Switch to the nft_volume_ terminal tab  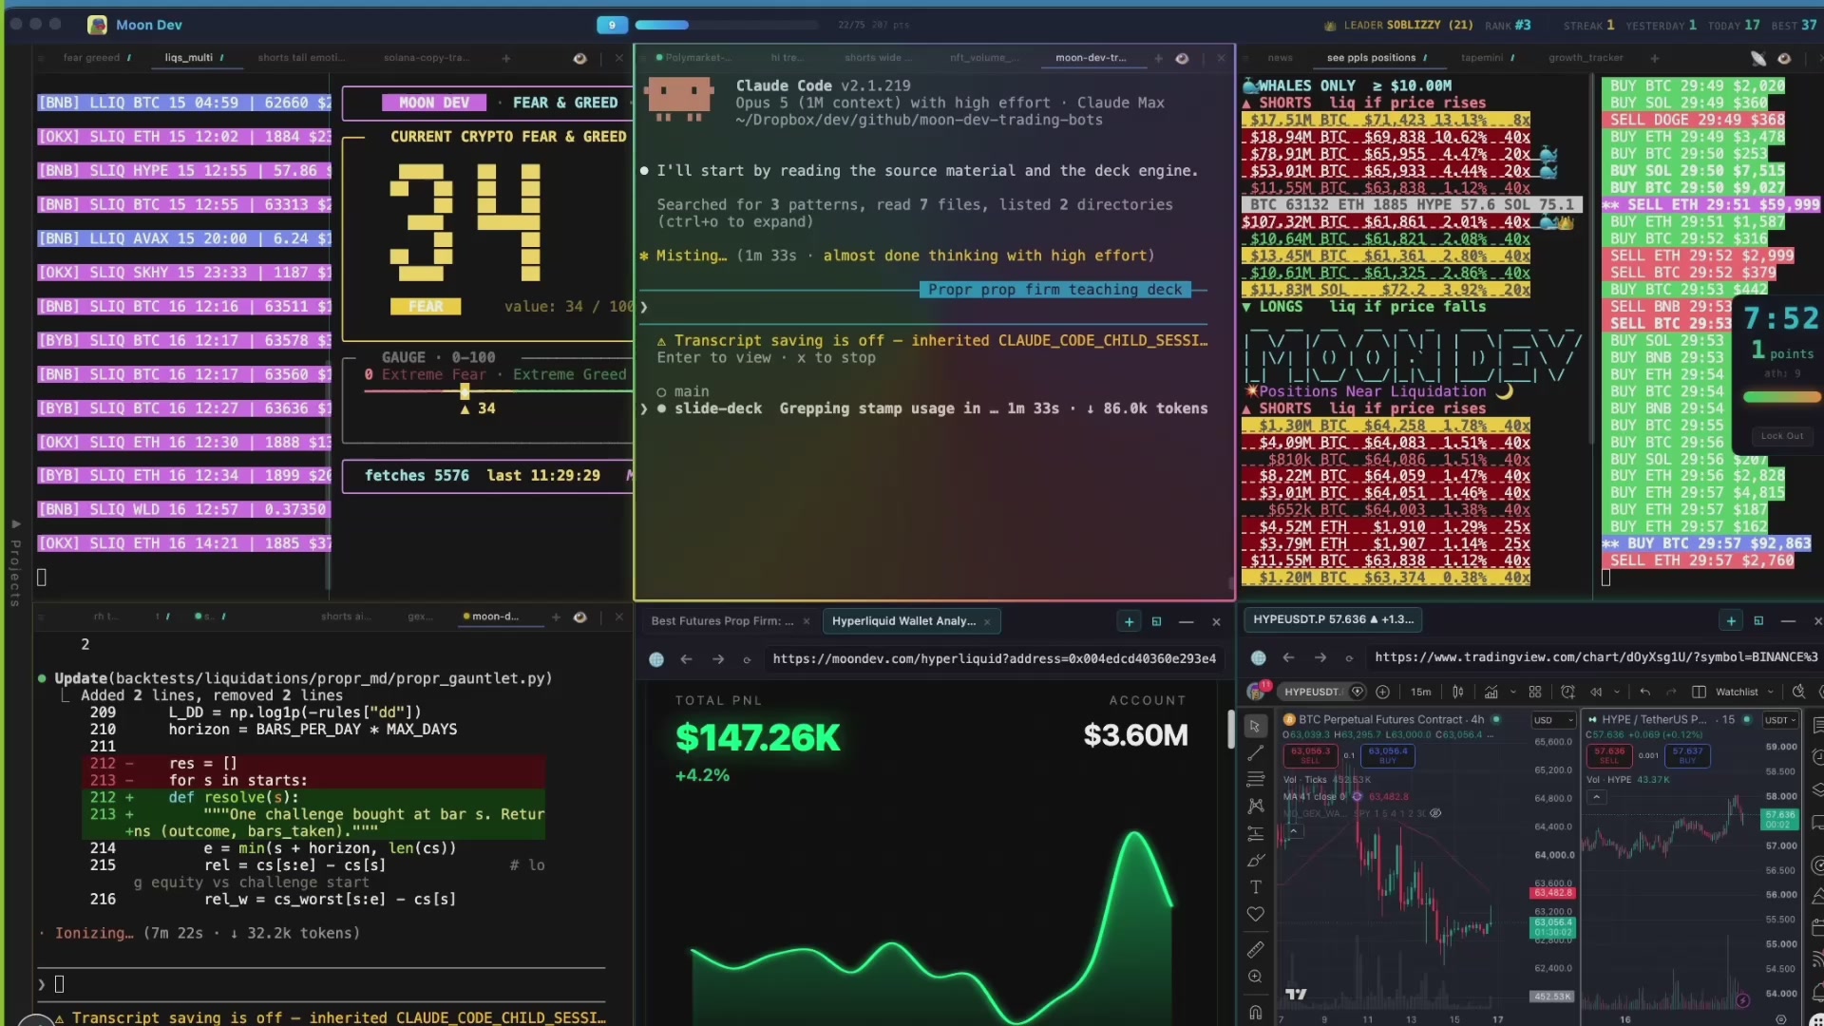click(984, 58)
